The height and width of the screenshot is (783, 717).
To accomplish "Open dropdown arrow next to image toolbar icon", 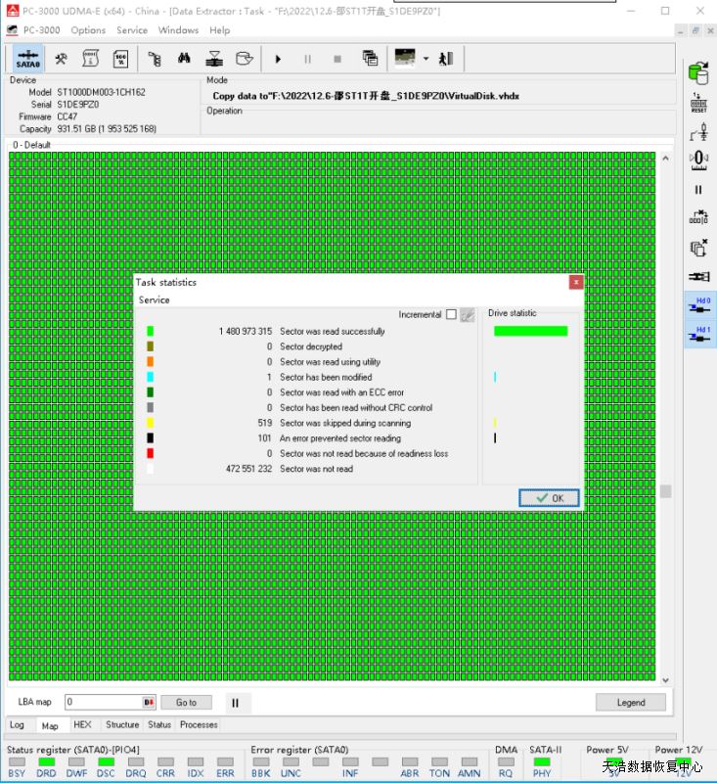I will pyautogui.click(x=426, y=59).
